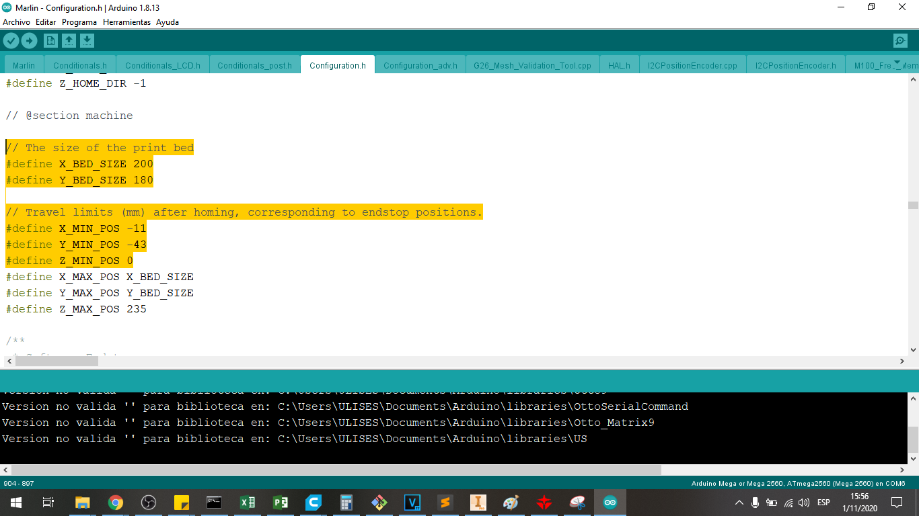Switch to the Conditionals_post.h tab
This screenshot has height=516, width=919.
pos(255,65)
